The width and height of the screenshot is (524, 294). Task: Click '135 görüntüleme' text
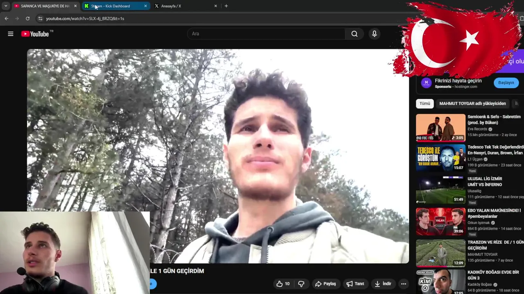pos(481,261)
